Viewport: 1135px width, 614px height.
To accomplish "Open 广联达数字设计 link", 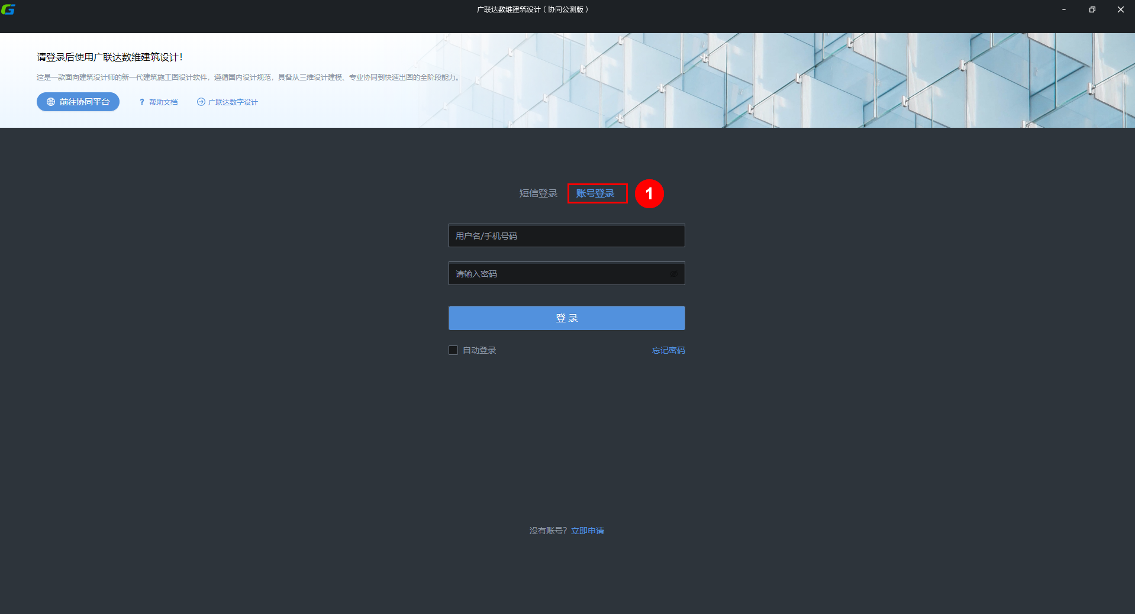I will pyautogui.click(x=227, y=102).
